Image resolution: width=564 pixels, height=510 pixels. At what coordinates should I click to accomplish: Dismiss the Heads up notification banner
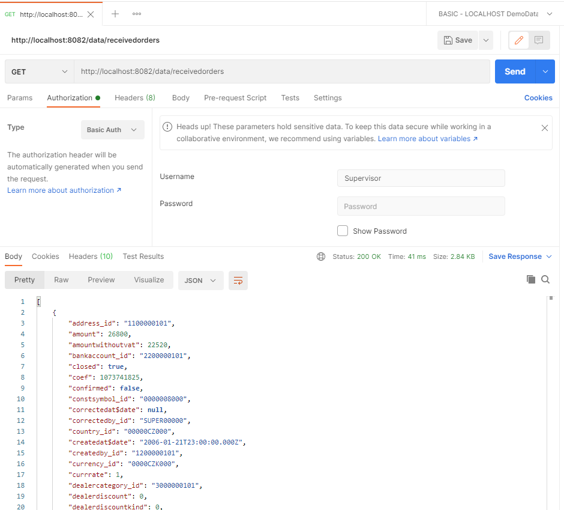[544, 128]
